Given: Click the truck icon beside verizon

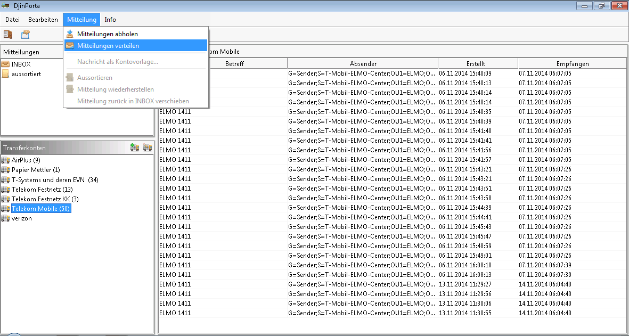Looking at the screenshot, I should point(6,218).
